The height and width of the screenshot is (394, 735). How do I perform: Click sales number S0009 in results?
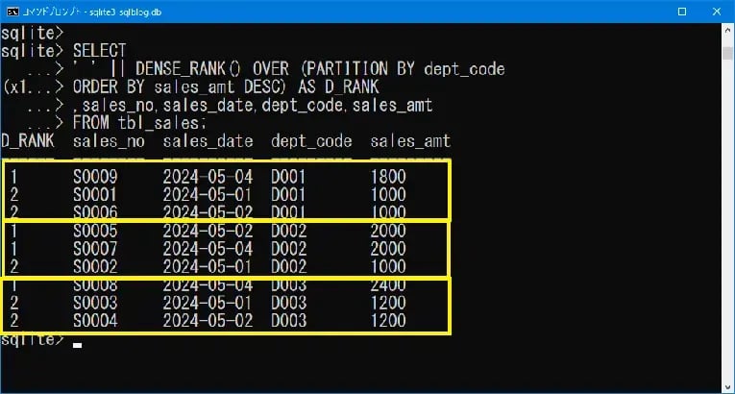click(x=96, y=177)
